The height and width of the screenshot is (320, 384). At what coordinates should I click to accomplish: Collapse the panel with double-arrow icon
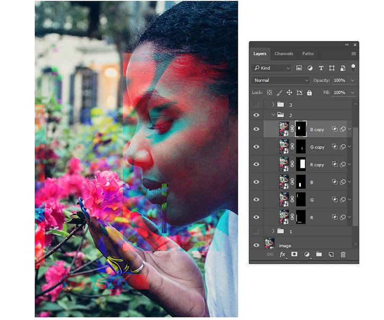[x=347, y=45]
